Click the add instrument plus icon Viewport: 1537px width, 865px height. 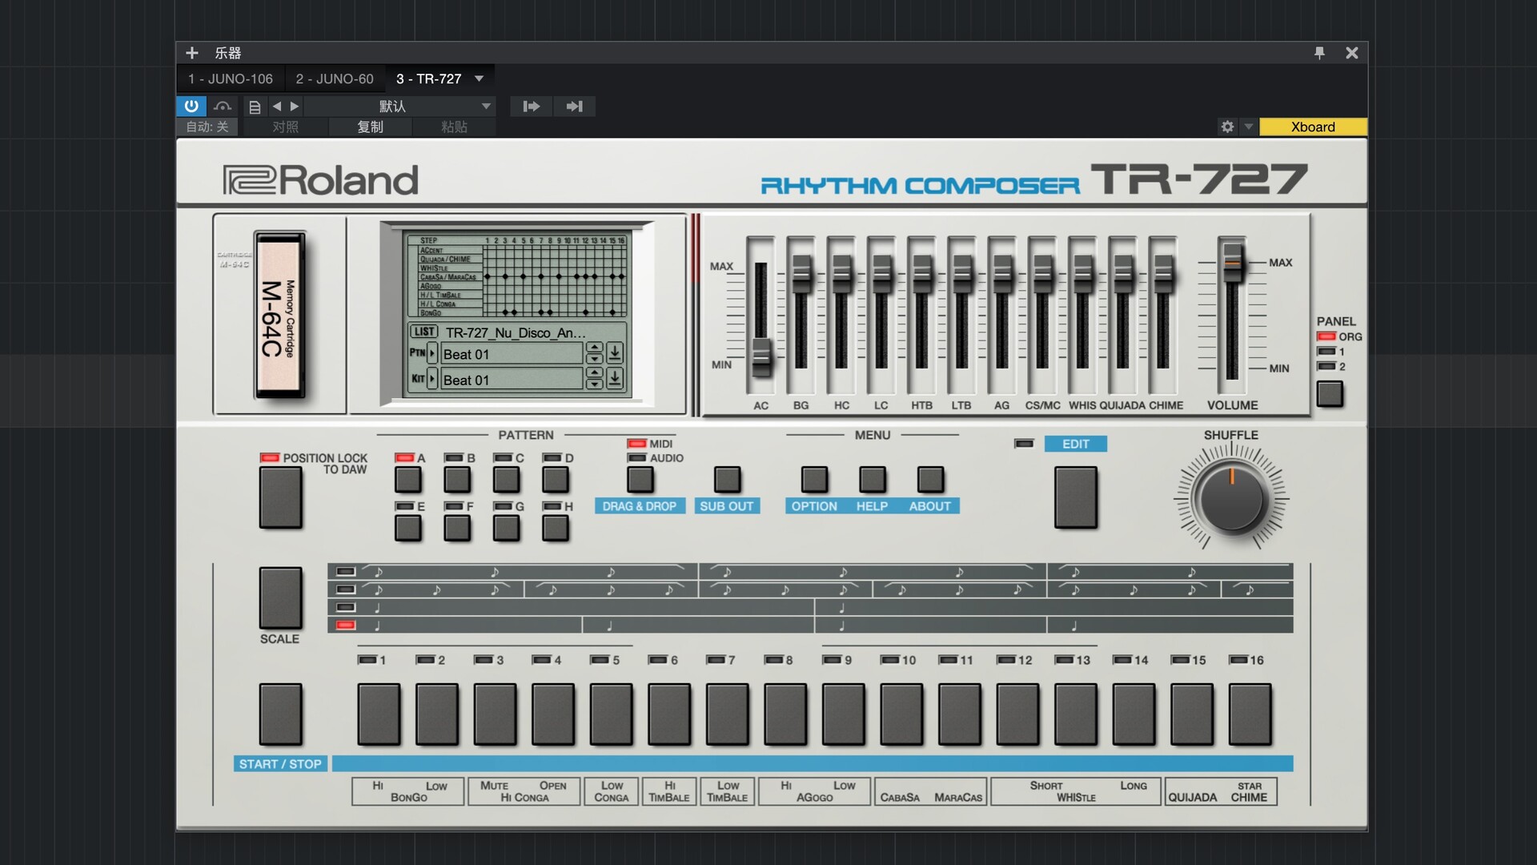(192, 53)
